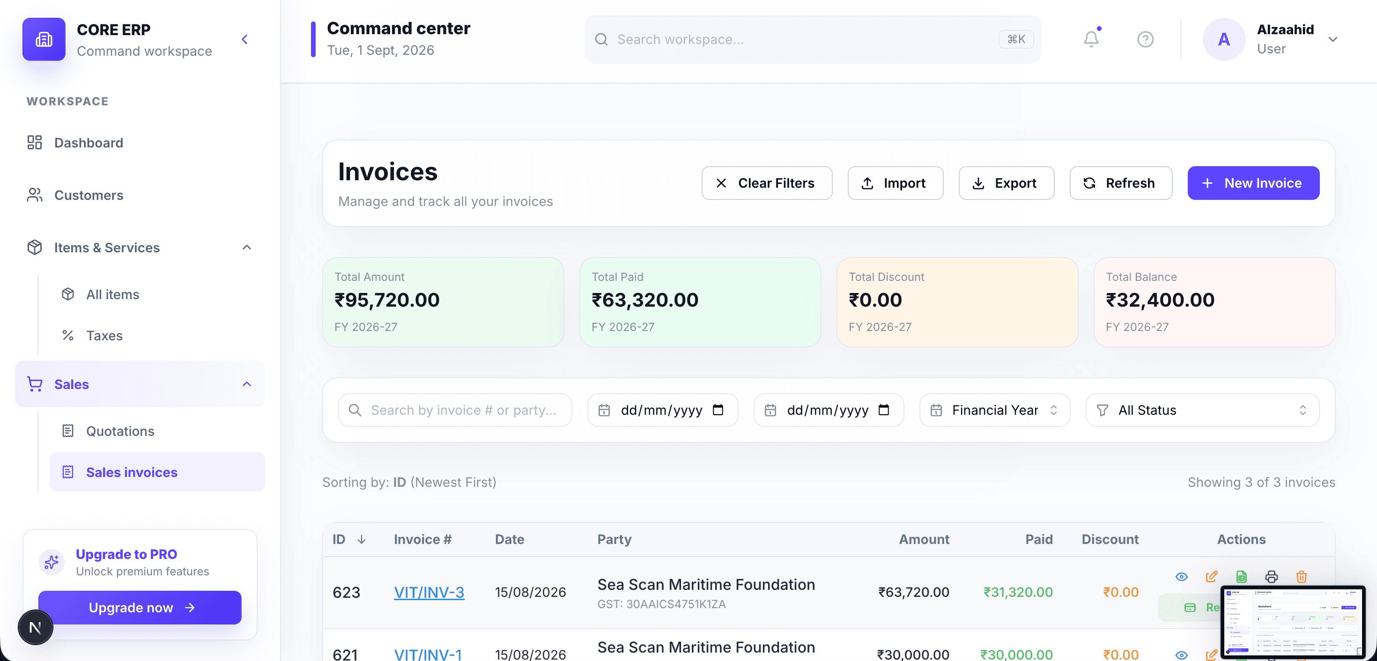Click the first dd/mm/yyyy date field
This screenshot has height=661, width=1377.
[662, 410]
